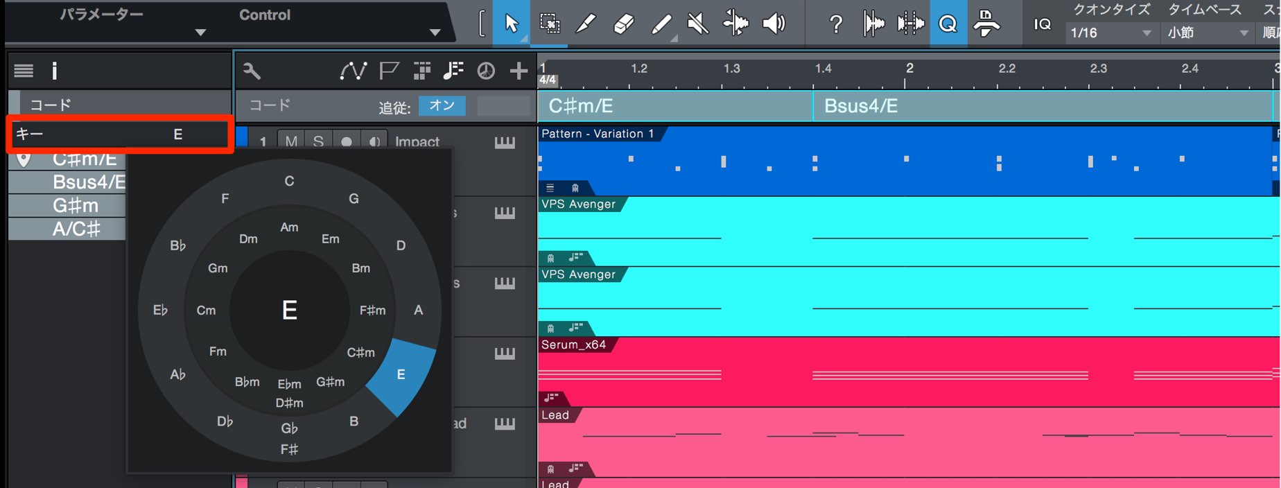
Task: Mute the Impact track with M
Action: pos(291,141)
